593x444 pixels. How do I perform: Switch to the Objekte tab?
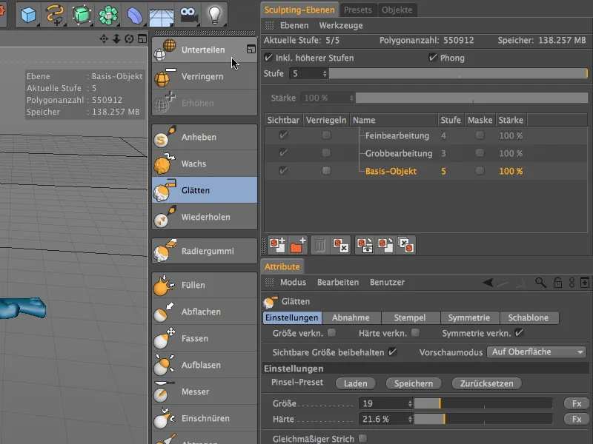(x=397, y=10)
